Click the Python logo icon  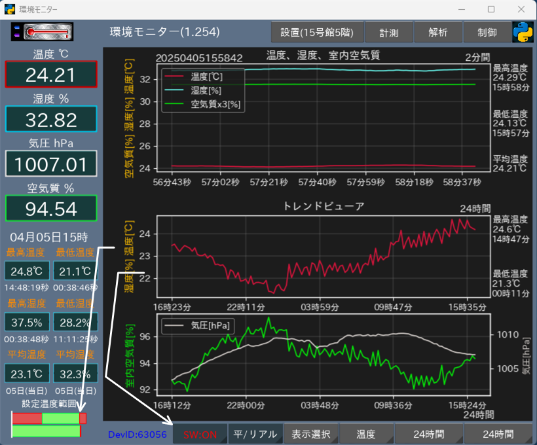(x=522, y=31)
